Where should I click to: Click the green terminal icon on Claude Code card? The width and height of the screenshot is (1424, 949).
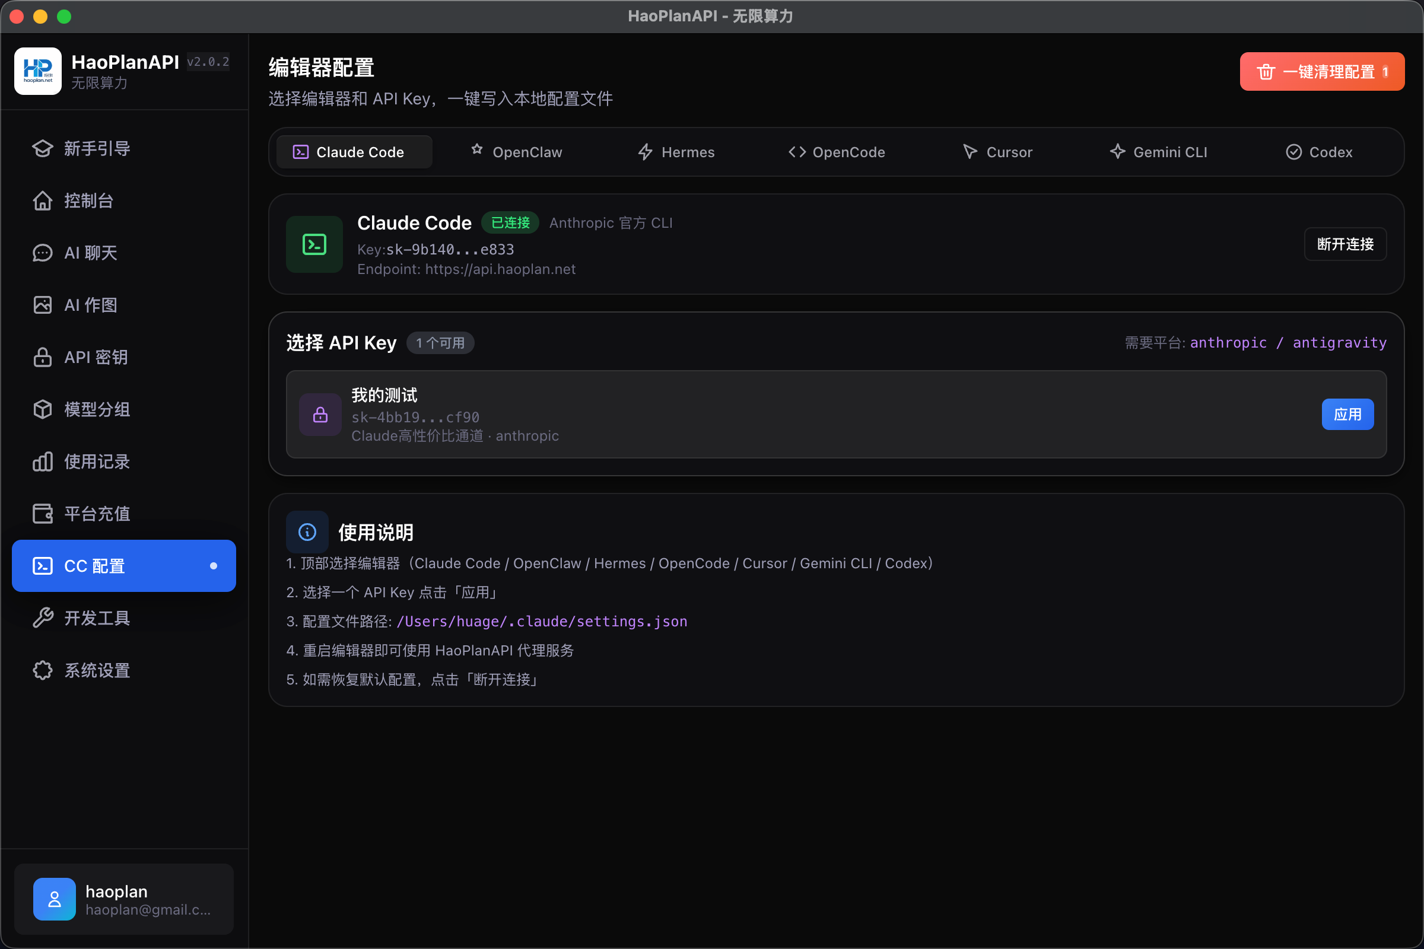click(x=314, y=244)
